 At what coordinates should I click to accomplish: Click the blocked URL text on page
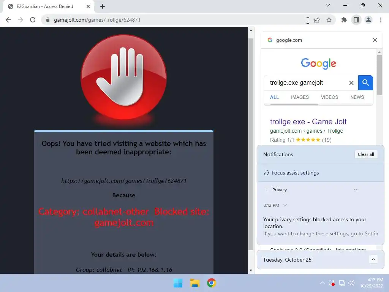click(x=124, y=181)
